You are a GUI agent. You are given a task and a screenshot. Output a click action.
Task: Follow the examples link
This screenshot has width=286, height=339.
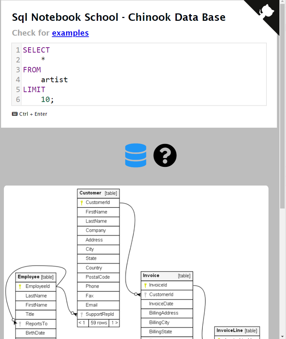tap(70, 33)
